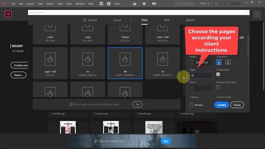
Task: Select the Letter - Half preset
Action: click(162, 34)
